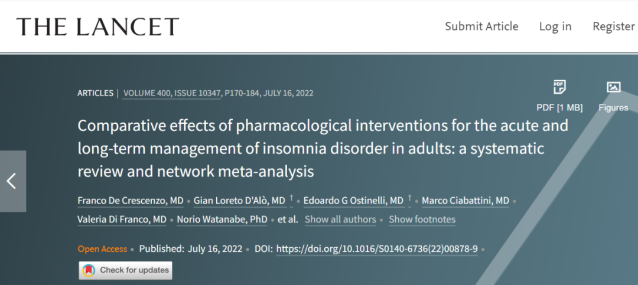Viewport: 638px width, 285px height.
Task: Click The Lancet logo
Action: click(x=97, y=27)
